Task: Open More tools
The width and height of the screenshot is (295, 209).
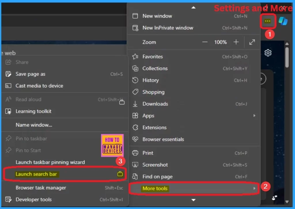Action: pyautogui.click(x=194, y=188)
